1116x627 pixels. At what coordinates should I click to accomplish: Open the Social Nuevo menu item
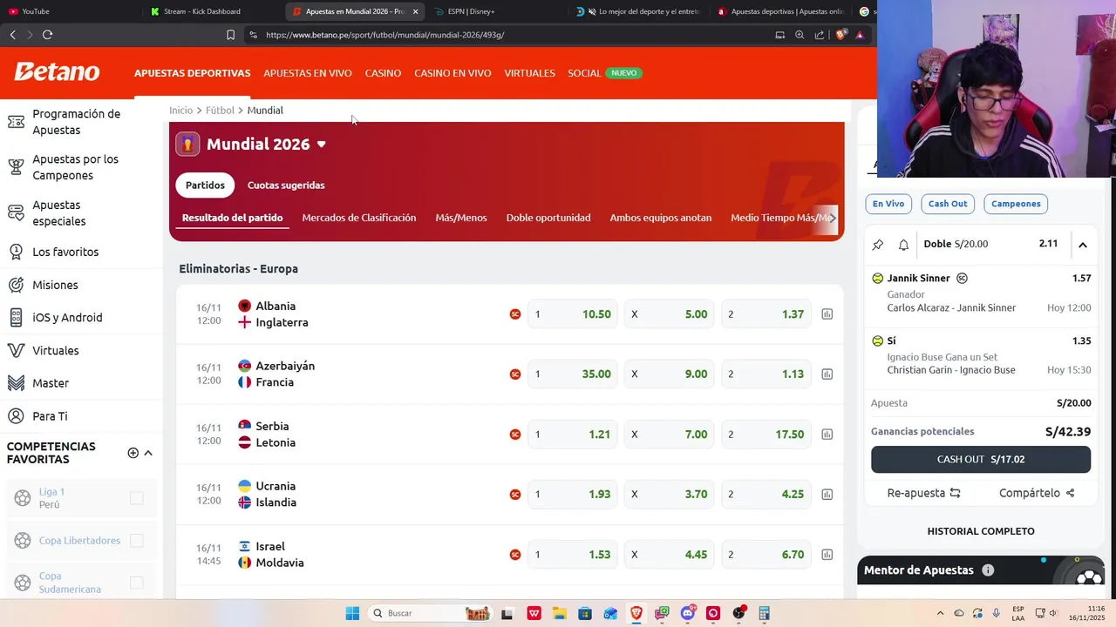pos(604,73)
